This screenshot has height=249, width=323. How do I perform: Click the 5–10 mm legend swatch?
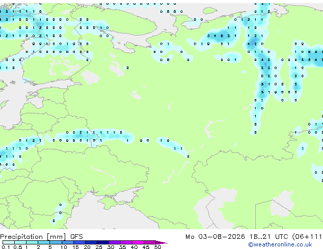click(x=56, y=242)
